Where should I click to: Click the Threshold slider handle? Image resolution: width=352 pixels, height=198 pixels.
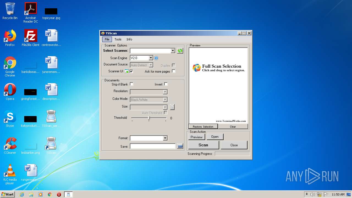[x=149, y=118]
